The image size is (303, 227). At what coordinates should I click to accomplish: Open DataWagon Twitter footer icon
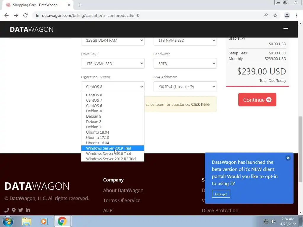click(21, 210)
